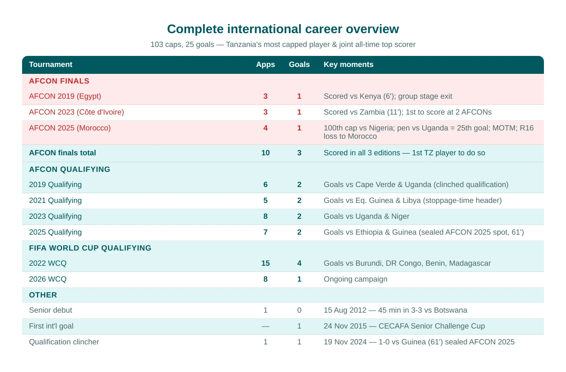This screenshot has width=566, height=372.
Task: Click '15 Aug 2012 — 45 min in 3-3 vs Botswana'
Action: 396,310
